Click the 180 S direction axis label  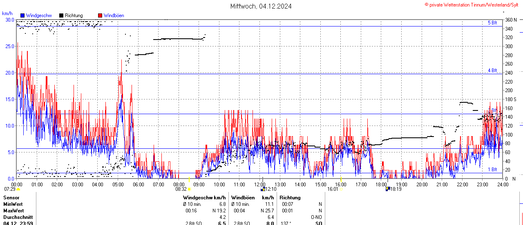[x=511, y=99]
